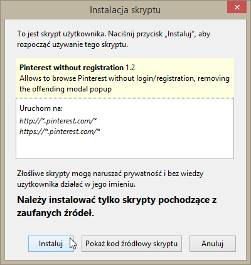The image size is (251, 265).
Task: Select the https://*.pinterest.com/* entry
Action: [x=60, y=132]
